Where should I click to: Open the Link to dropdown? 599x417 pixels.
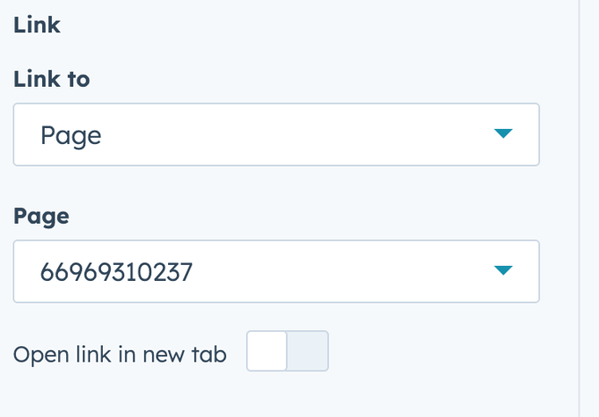pyautogui.click(x=275, y=134)
